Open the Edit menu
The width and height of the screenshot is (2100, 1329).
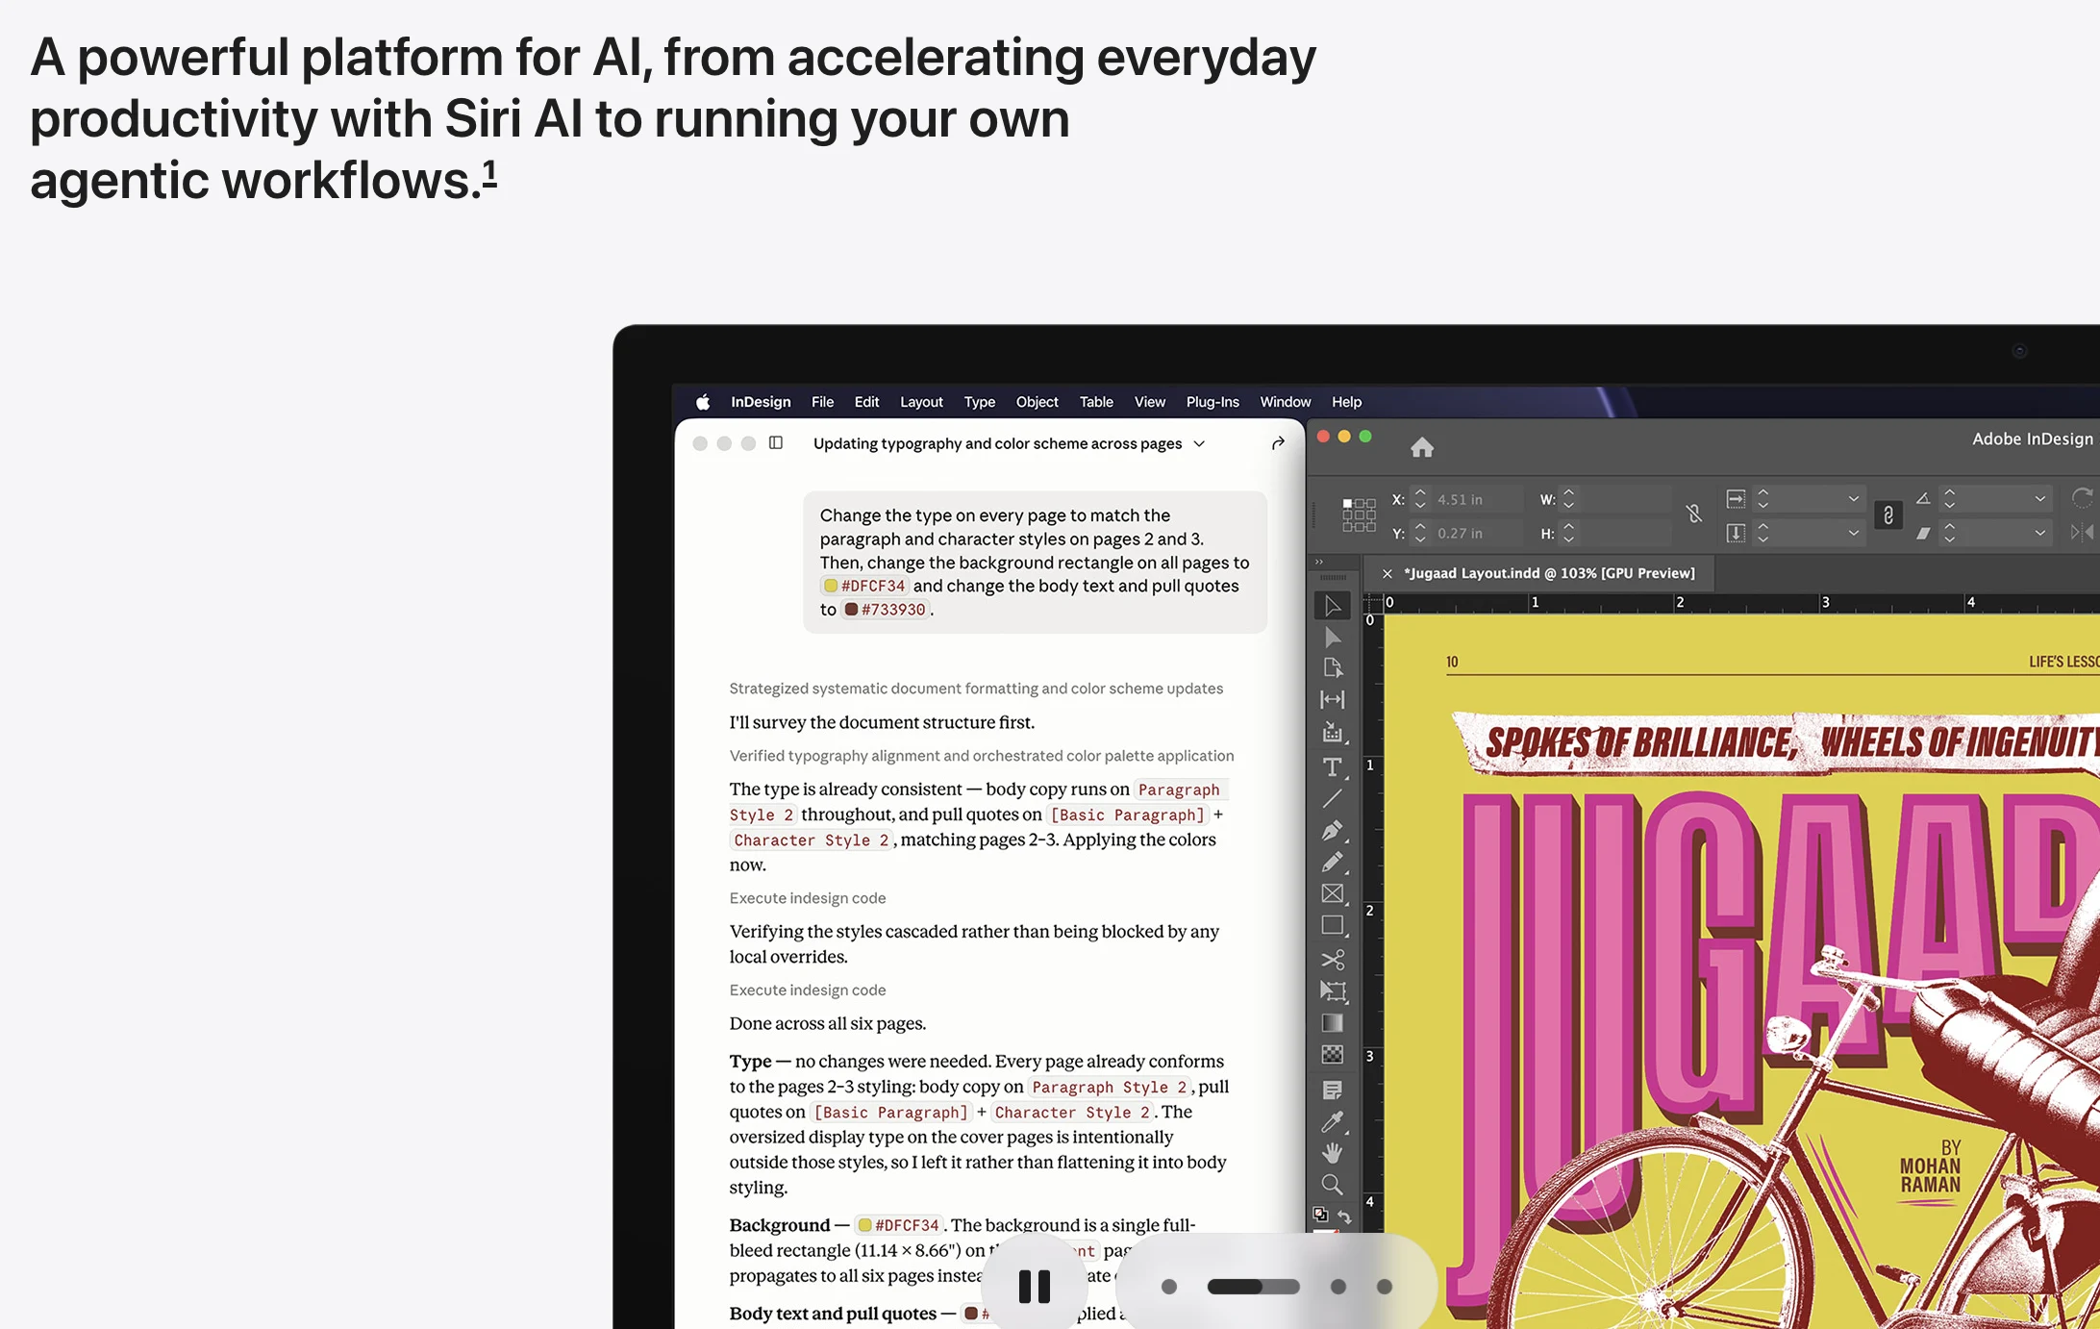click(866, 402)
